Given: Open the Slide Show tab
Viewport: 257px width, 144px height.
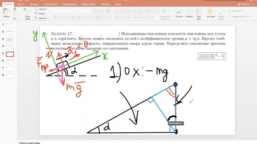Looking at the screenshot, I should coord(89,4).
